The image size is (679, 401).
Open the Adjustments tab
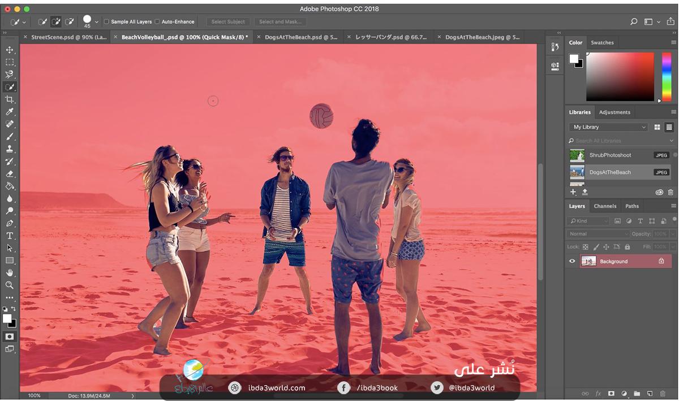614,112
